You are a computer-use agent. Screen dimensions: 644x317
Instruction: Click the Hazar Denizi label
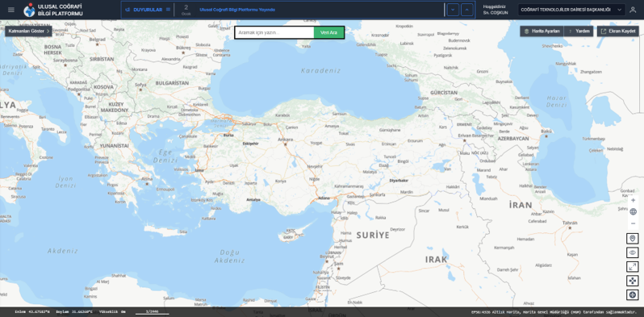(x=557, y=102)
